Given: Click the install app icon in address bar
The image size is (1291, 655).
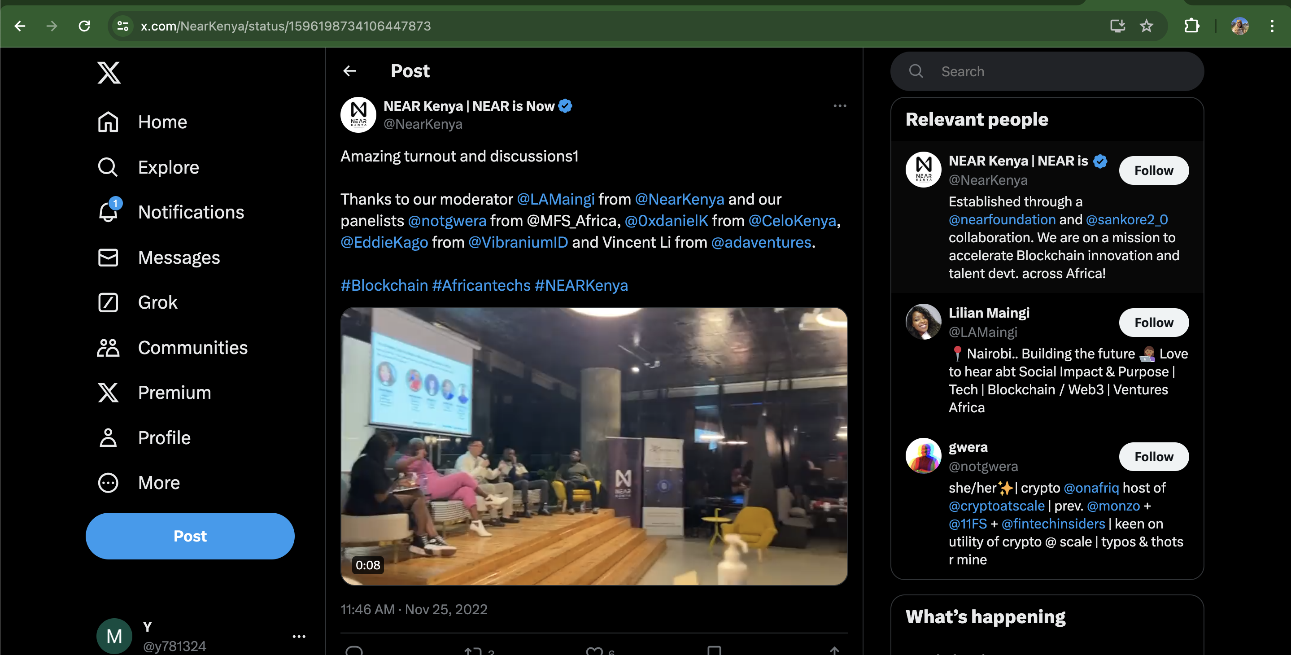Looking at the screenshot, I should (x=1117, y=26).
